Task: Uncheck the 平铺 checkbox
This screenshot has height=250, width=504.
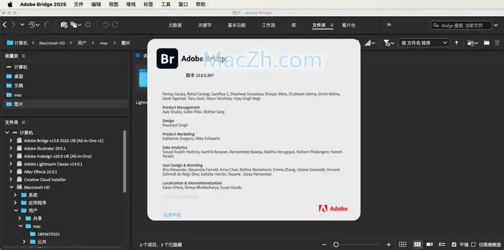Action: tap(454, 245)
